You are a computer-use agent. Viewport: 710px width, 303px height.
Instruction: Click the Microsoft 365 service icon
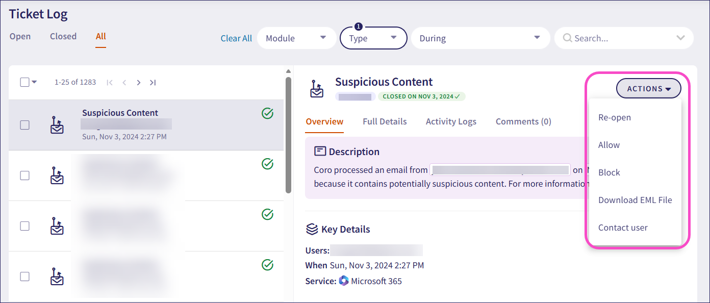coord(344,281)
